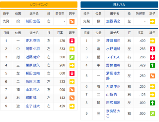The image size is (159, 122).
Task: Open レイエス player link
Action: coord(113,57)
